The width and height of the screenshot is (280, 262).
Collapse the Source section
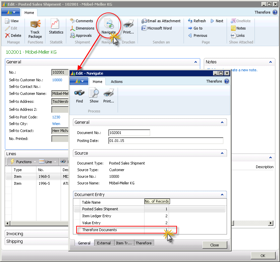point(222,153)
